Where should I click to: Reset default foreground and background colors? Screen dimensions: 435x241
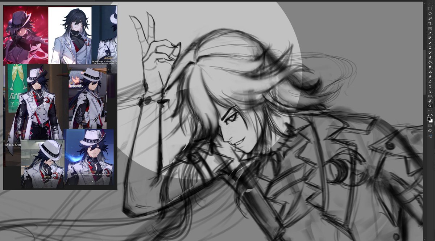pyautogui.click(x=428, y=115)
